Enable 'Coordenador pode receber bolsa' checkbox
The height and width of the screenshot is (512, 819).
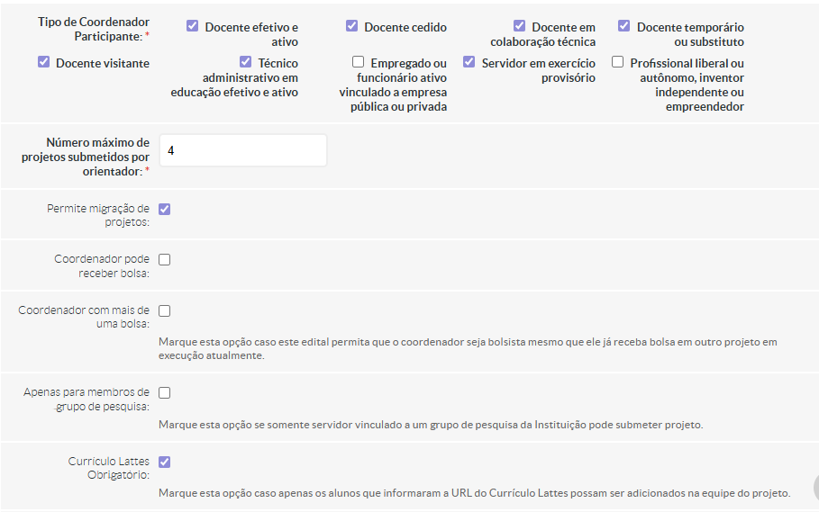coord(165,259)
